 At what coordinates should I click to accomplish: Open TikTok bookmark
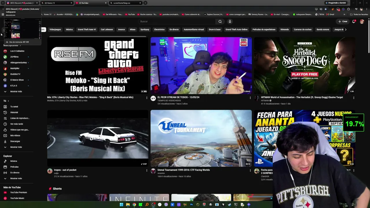coord(320,14)
